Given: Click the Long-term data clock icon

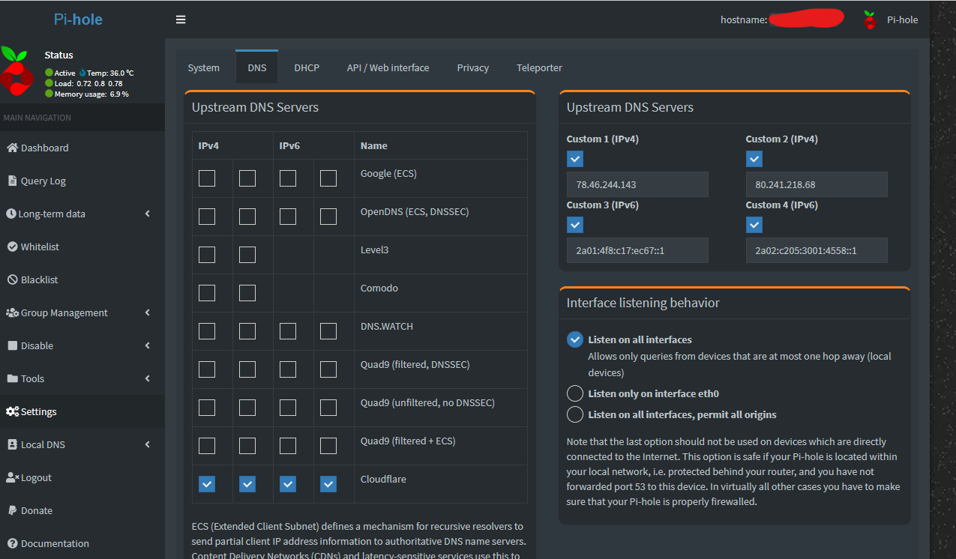Looking at the screenshot, I should click(11, 214).
